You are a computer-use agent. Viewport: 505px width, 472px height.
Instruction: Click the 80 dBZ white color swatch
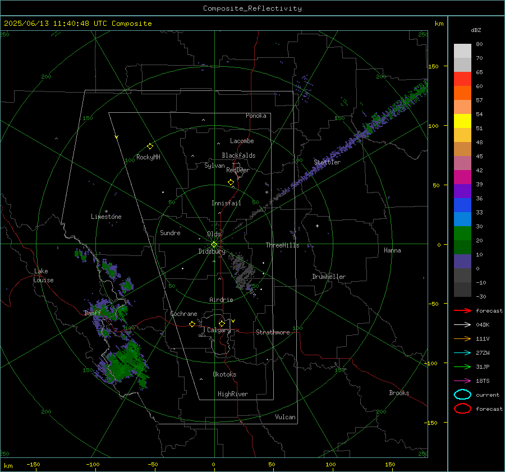[462, 51]
